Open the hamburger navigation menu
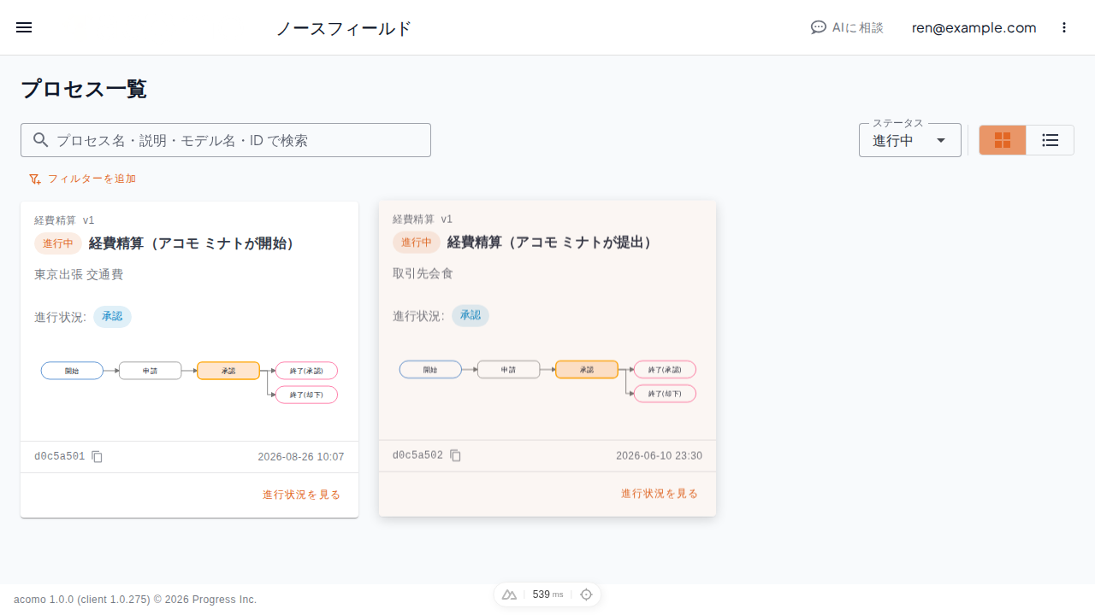The height and width of the screenshot is (615, 1095). tap(24, 27)
